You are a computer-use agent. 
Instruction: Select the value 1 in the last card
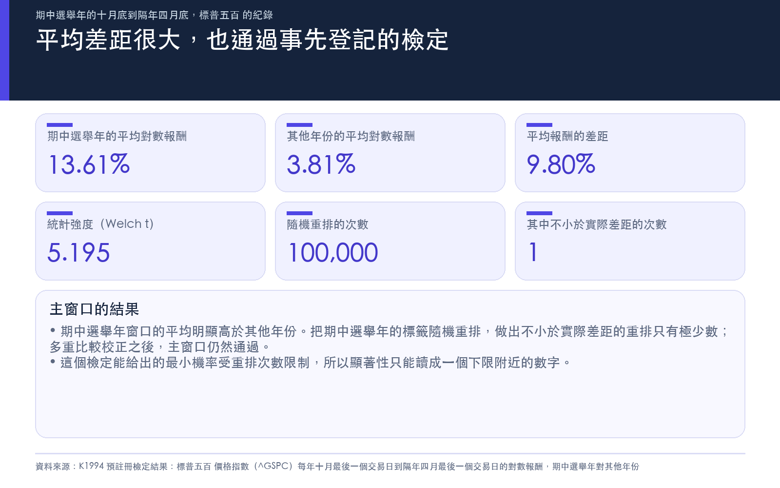(x=533, y=253)
